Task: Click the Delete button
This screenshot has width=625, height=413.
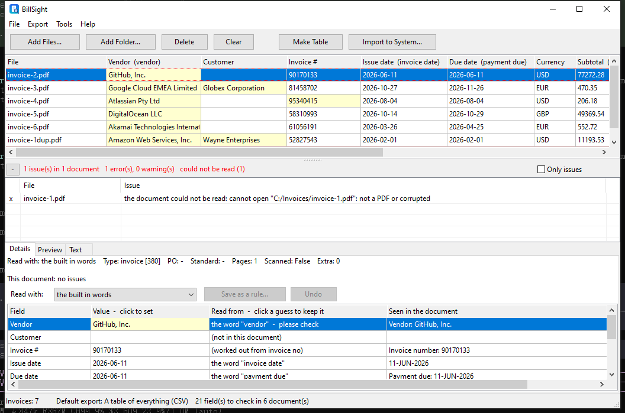Action: point(185,42)
